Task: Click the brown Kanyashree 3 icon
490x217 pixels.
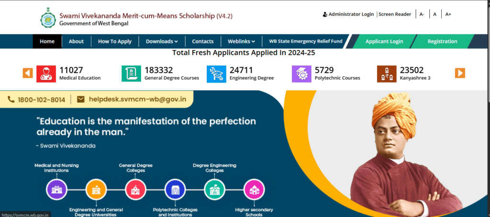Action: pos(387,73)
